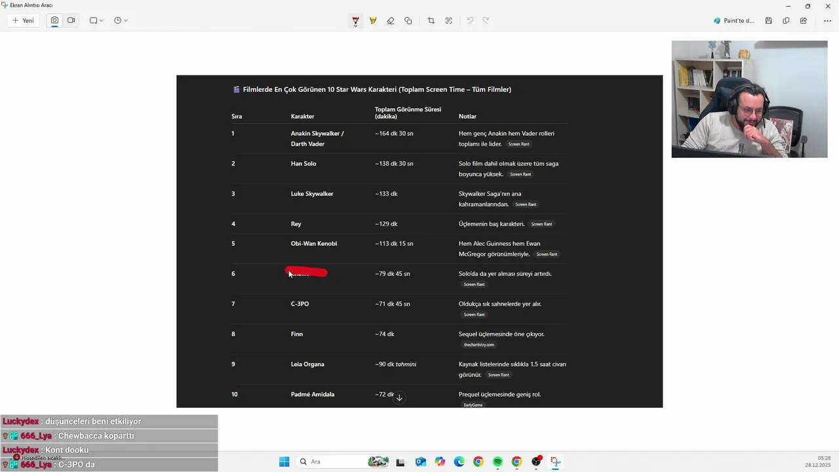Open the text actions tool
Image resolution: width=839 pixels, height=472 pixels.
449,21
